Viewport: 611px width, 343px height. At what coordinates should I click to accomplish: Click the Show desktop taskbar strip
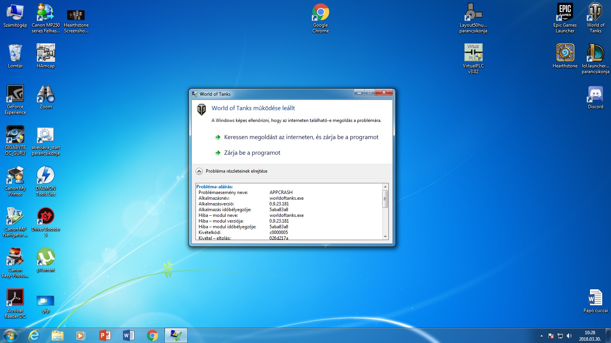click(608, 335)
